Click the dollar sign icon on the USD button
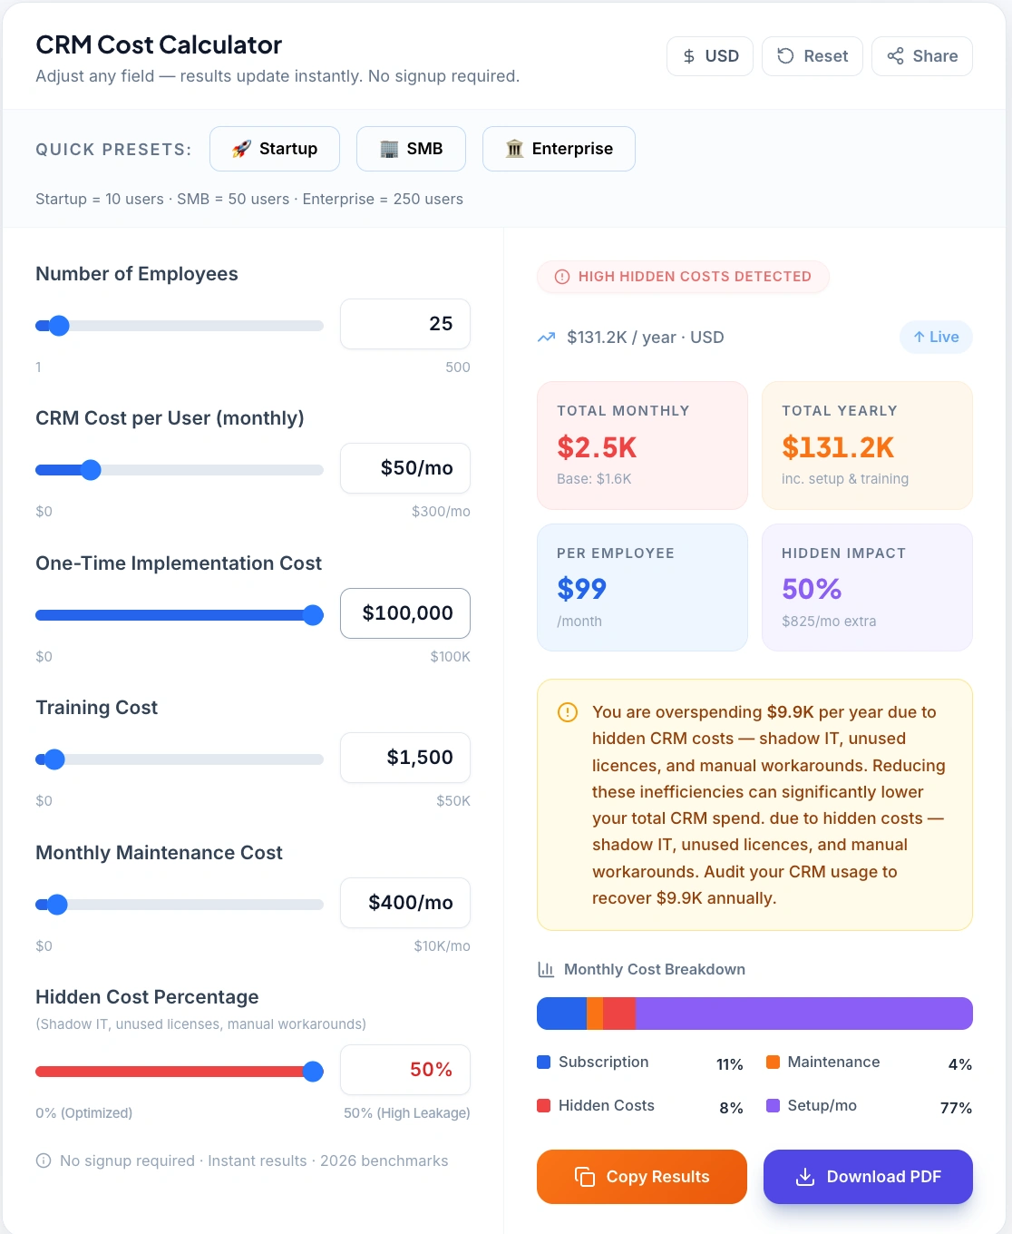 click(x=688, y=55)
